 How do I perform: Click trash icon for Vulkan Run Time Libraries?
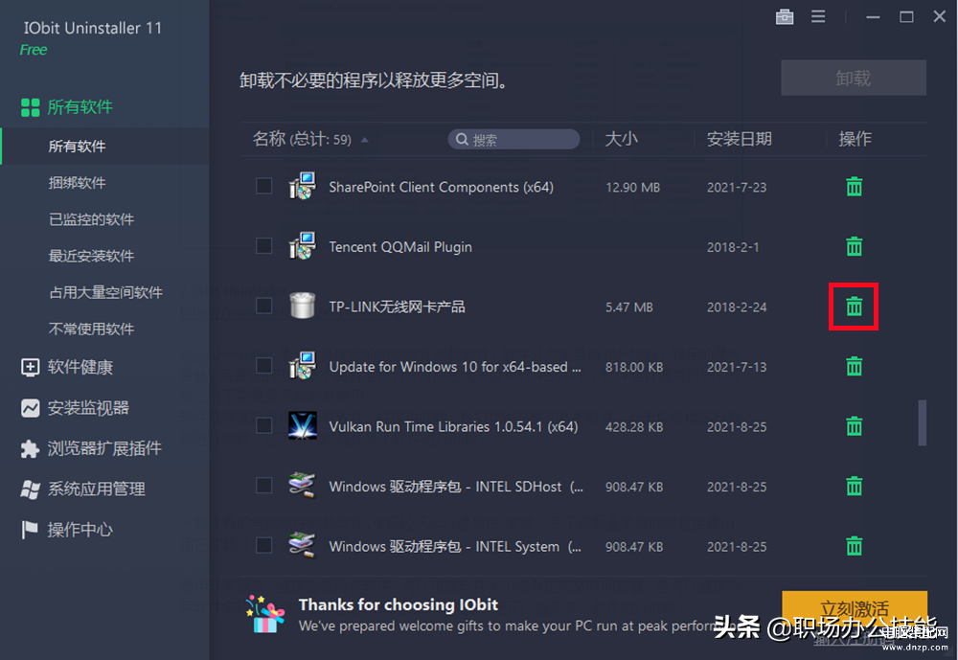tap(855, 426)
